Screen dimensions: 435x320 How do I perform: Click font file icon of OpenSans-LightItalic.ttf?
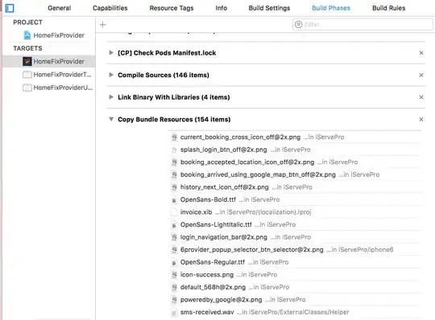(174, 224)
